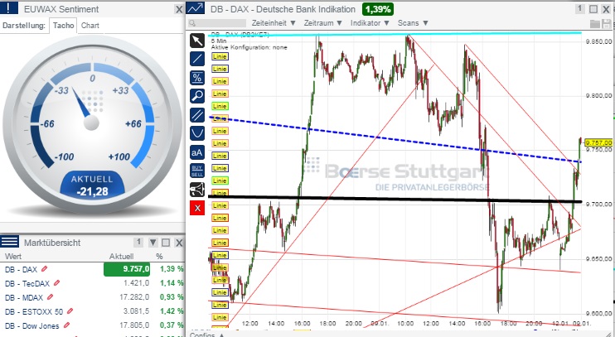The width and height of the screenshot is (615, 337).
Task: Click the chart search input field
Action: click(x=217, y=23)
